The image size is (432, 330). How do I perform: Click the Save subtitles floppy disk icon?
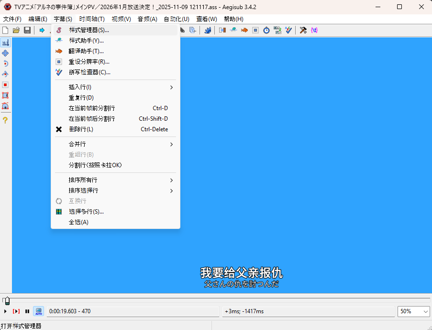(x=27, y=30)
